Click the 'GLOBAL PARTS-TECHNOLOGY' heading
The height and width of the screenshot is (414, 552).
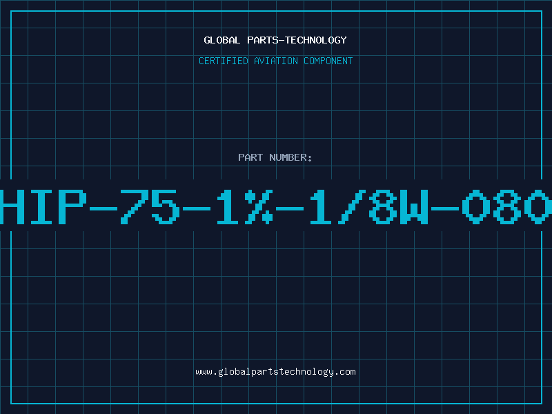[x=275, y=40]
